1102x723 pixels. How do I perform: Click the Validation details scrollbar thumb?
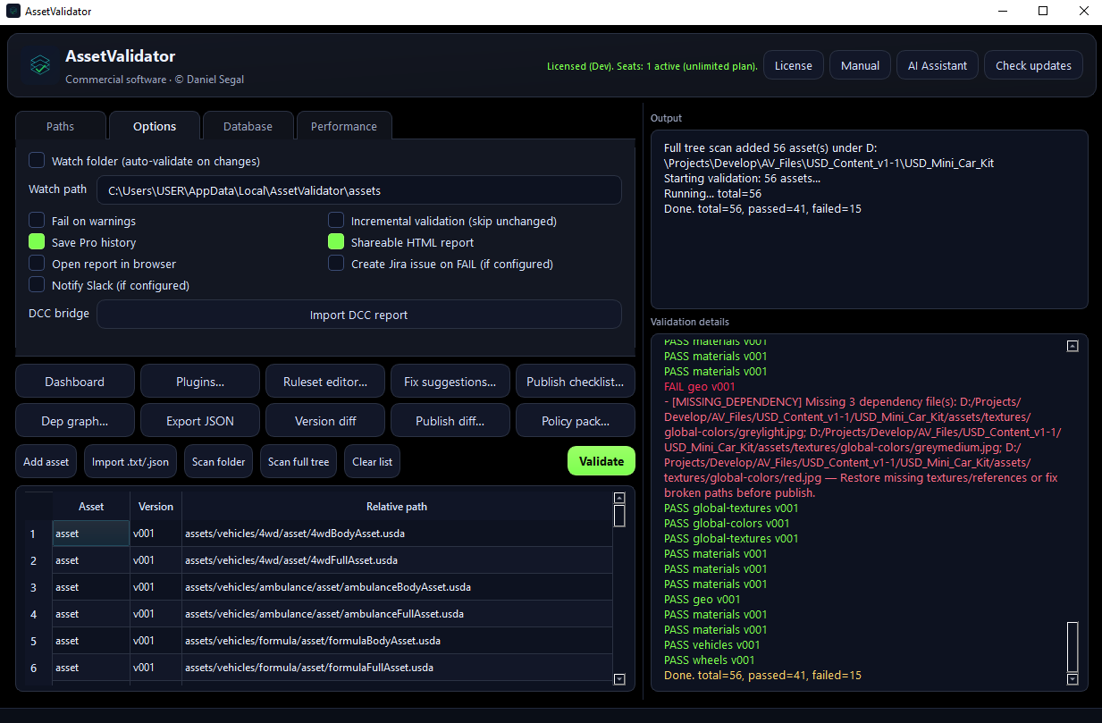[1073, 646]
